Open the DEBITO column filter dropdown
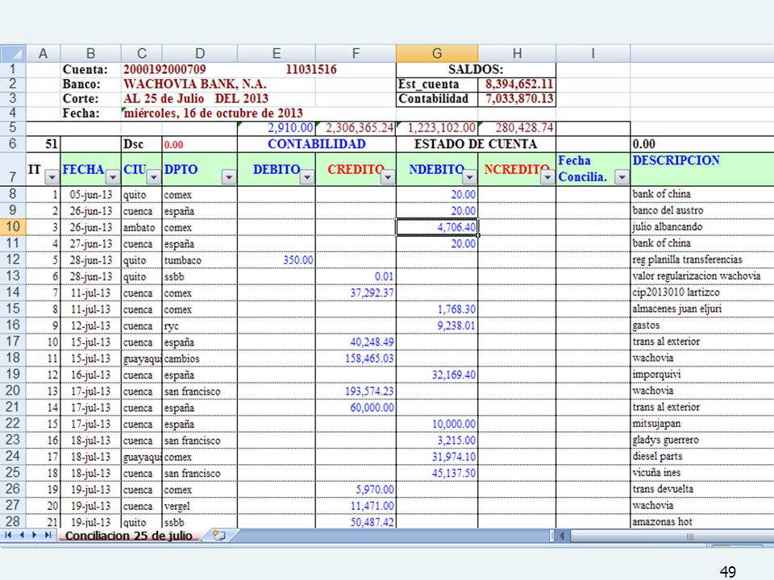The height and width of the screenshot is (580, 774). [307, 176]
